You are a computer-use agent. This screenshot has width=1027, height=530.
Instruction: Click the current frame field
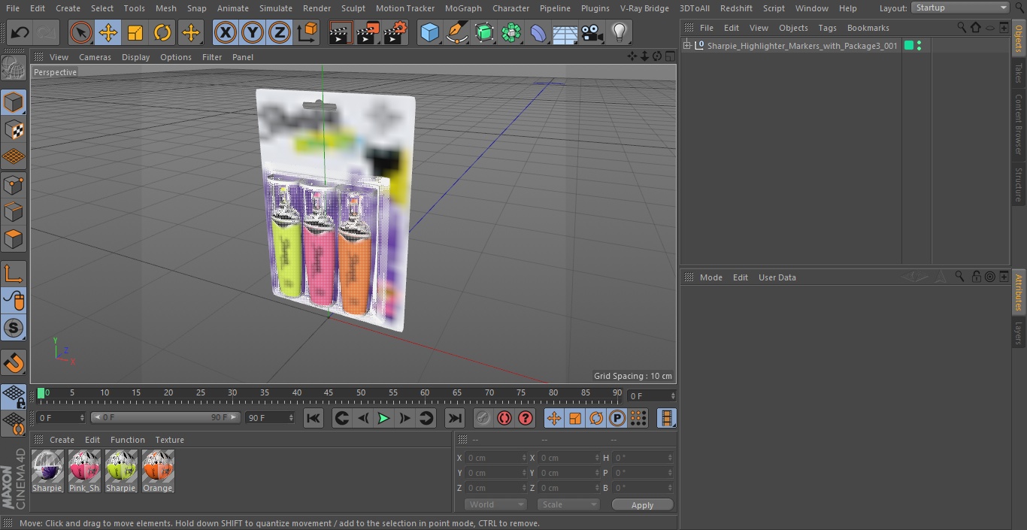(652, 395)
